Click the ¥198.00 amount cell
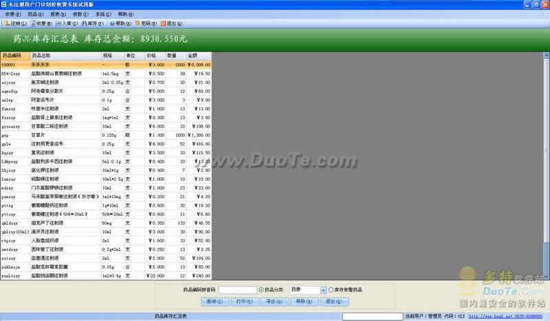The image size is (550, 321). pyautogui.click(x=199, y=126)
